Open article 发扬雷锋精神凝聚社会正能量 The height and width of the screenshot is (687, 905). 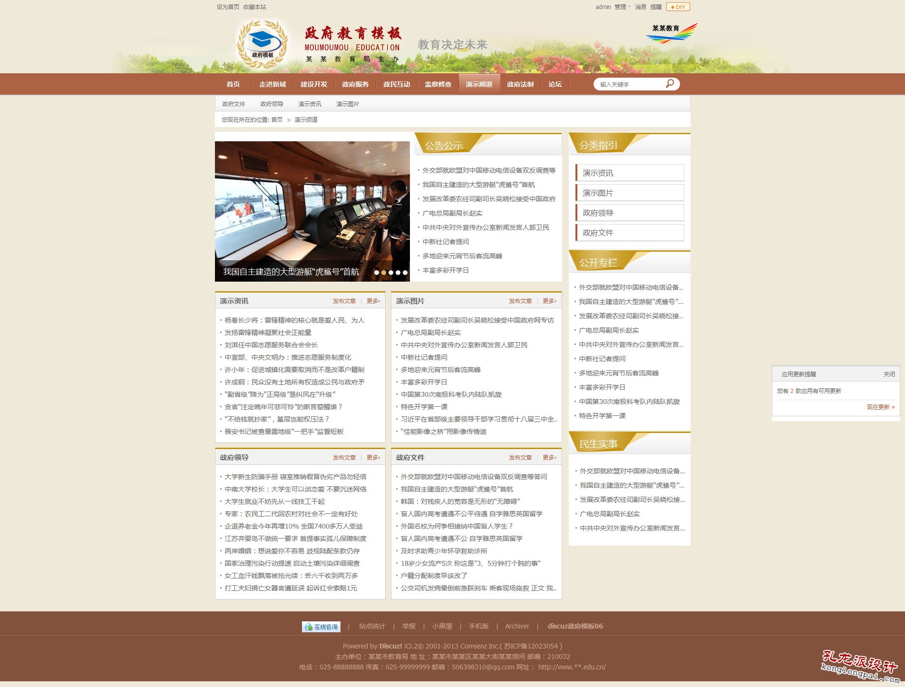tap(268, 333)
